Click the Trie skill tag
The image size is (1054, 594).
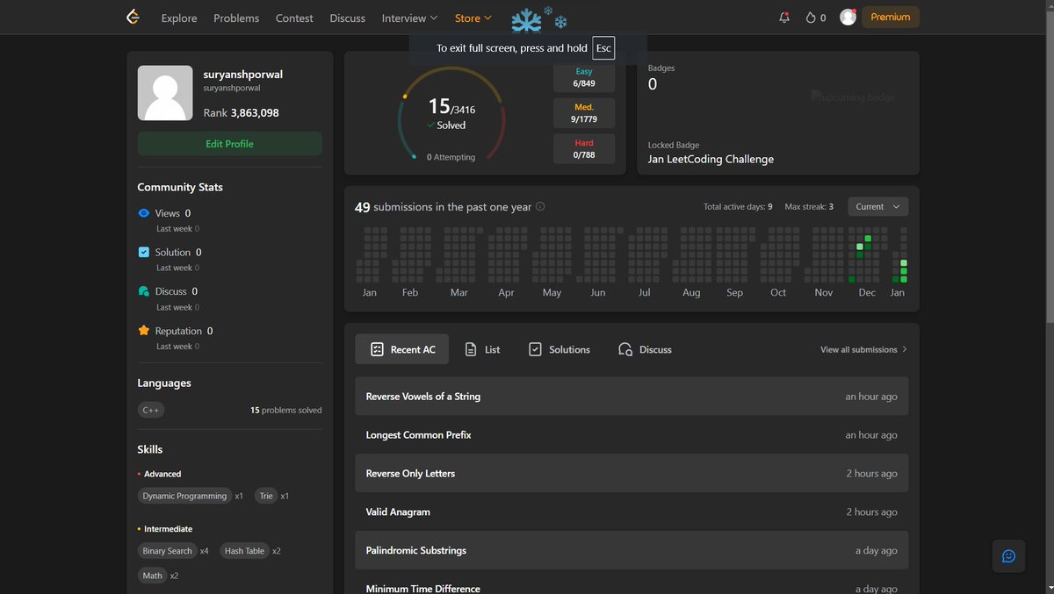pos(266,496)
